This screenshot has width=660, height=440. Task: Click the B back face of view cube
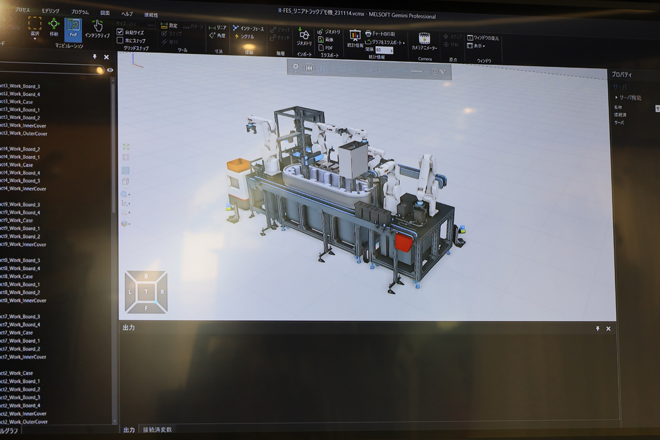click(x=146, y=277)
